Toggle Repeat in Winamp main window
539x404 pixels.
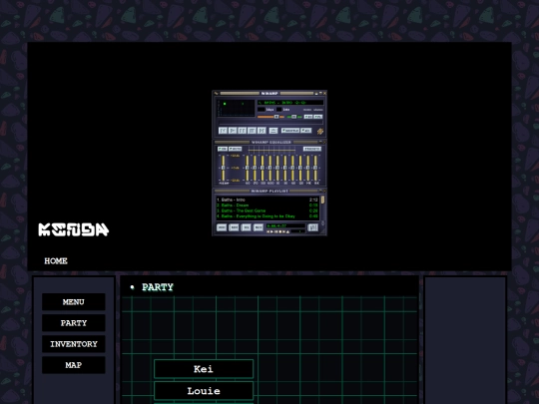point(306,131)
